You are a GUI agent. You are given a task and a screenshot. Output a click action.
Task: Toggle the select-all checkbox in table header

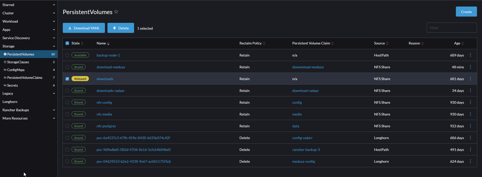point(67,43)
